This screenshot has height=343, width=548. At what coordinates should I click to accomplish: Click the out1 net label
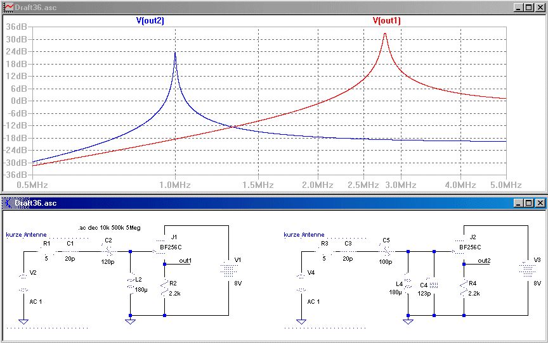coord(185,260)
